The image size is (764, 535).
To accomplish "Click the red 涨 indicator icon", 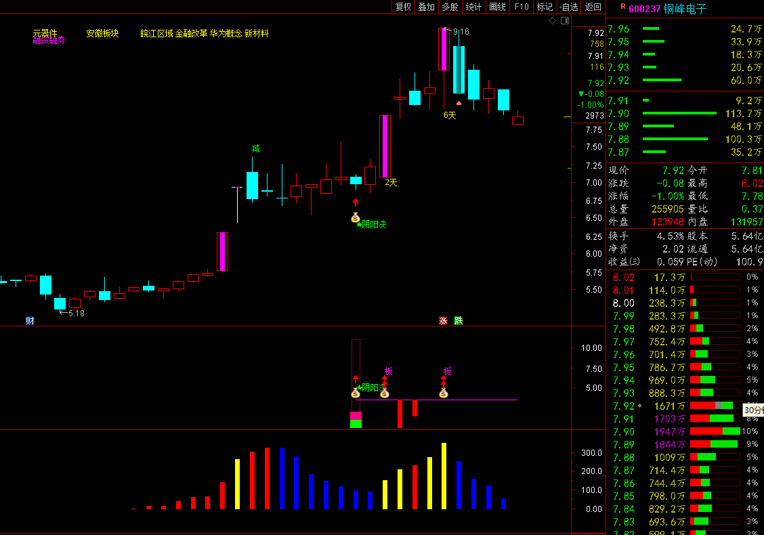I will coord(443,321).
